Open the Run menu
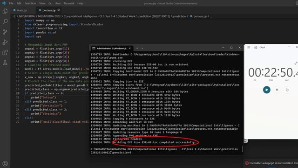Viewport: 298px width, 168px height. click(x=58, y=3)
